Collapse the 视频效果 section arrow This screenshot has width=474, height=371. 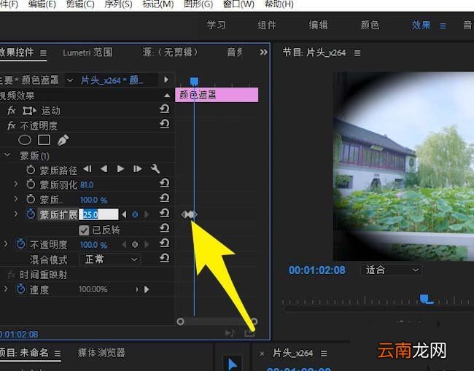tap(167, 95)
